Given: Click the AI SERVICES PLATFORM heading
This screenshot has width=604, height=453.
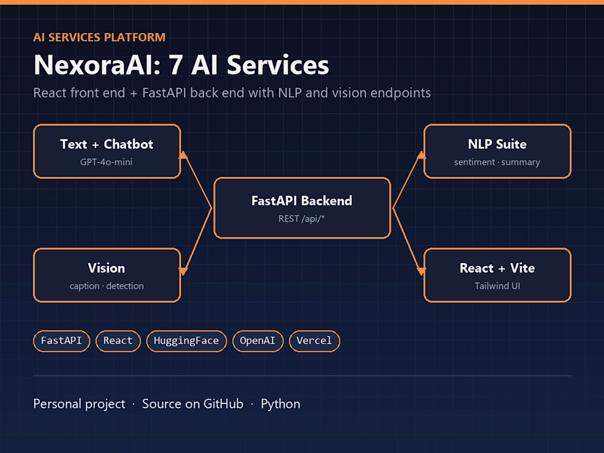Looking at the screenshot, I should click(x=99, y=37).
